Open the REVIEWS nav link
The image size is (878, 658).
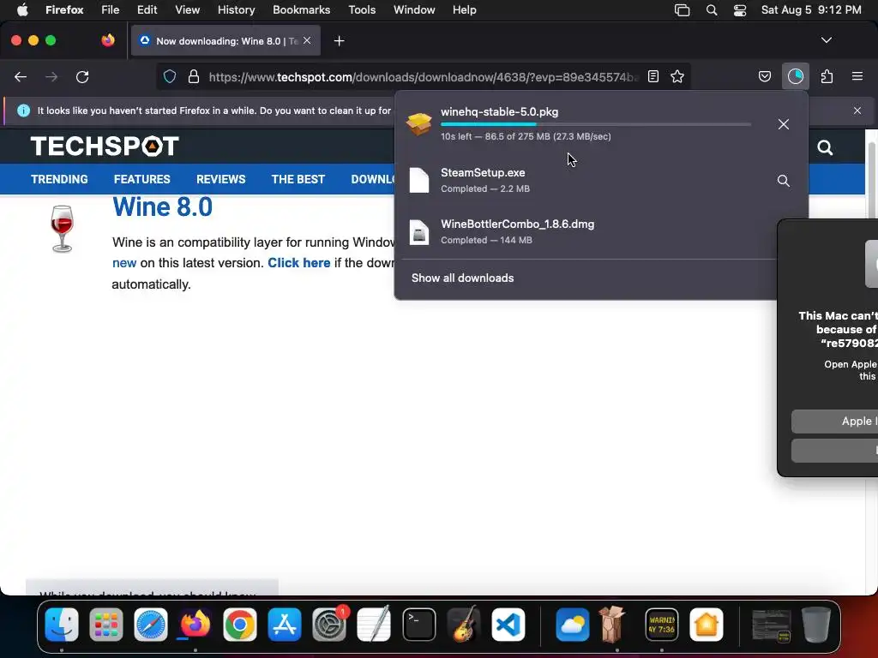tap(220, 179)
